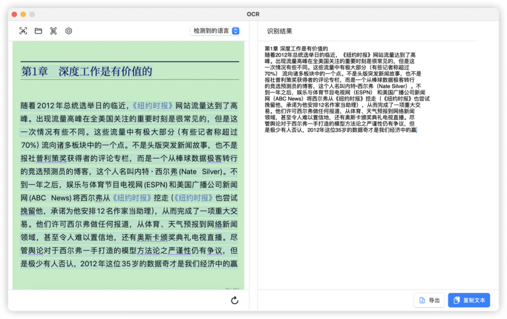Click the gray zoom window button
This screenshot has height=319, width=507.
pyautogui.click(x=32, y=14)
